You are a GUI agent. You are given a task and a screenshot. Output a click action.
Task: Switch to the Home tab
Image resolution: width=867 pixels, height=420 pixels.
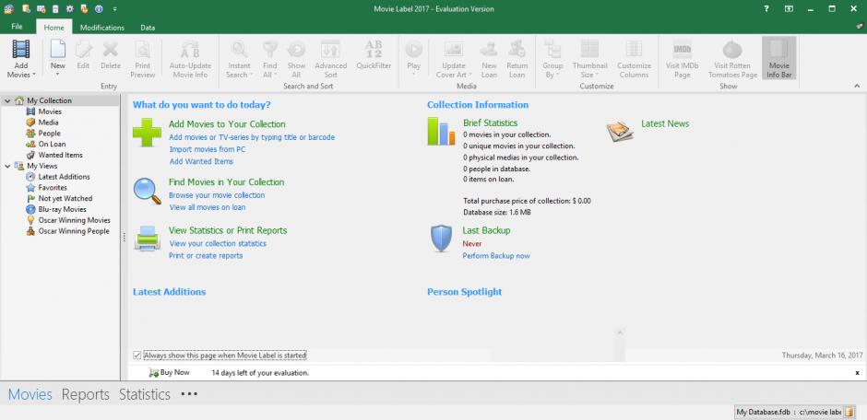pos(54,27)
